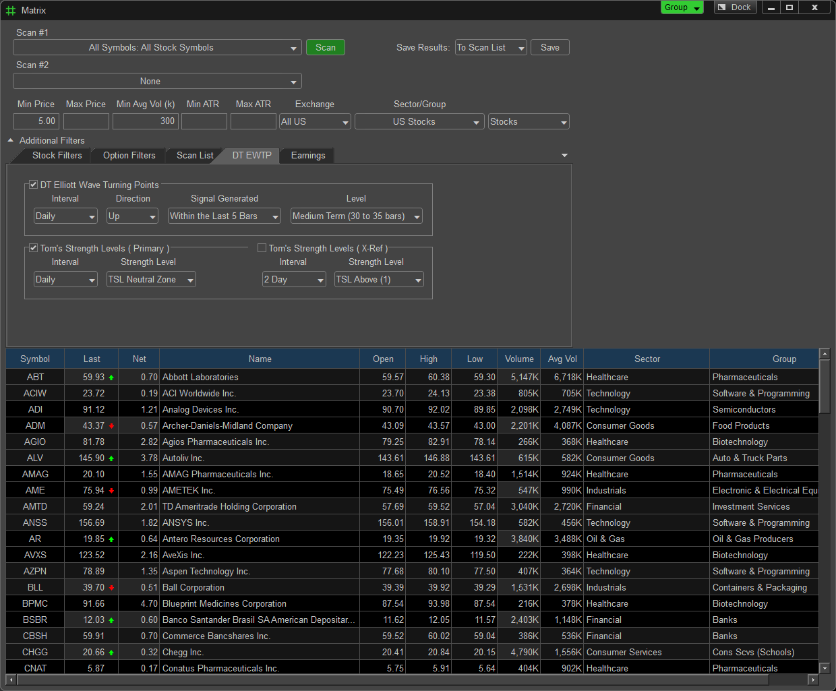
Task: Select the 'Blueprint Medicines Corporation' name cell
Action: pos(260,604)
